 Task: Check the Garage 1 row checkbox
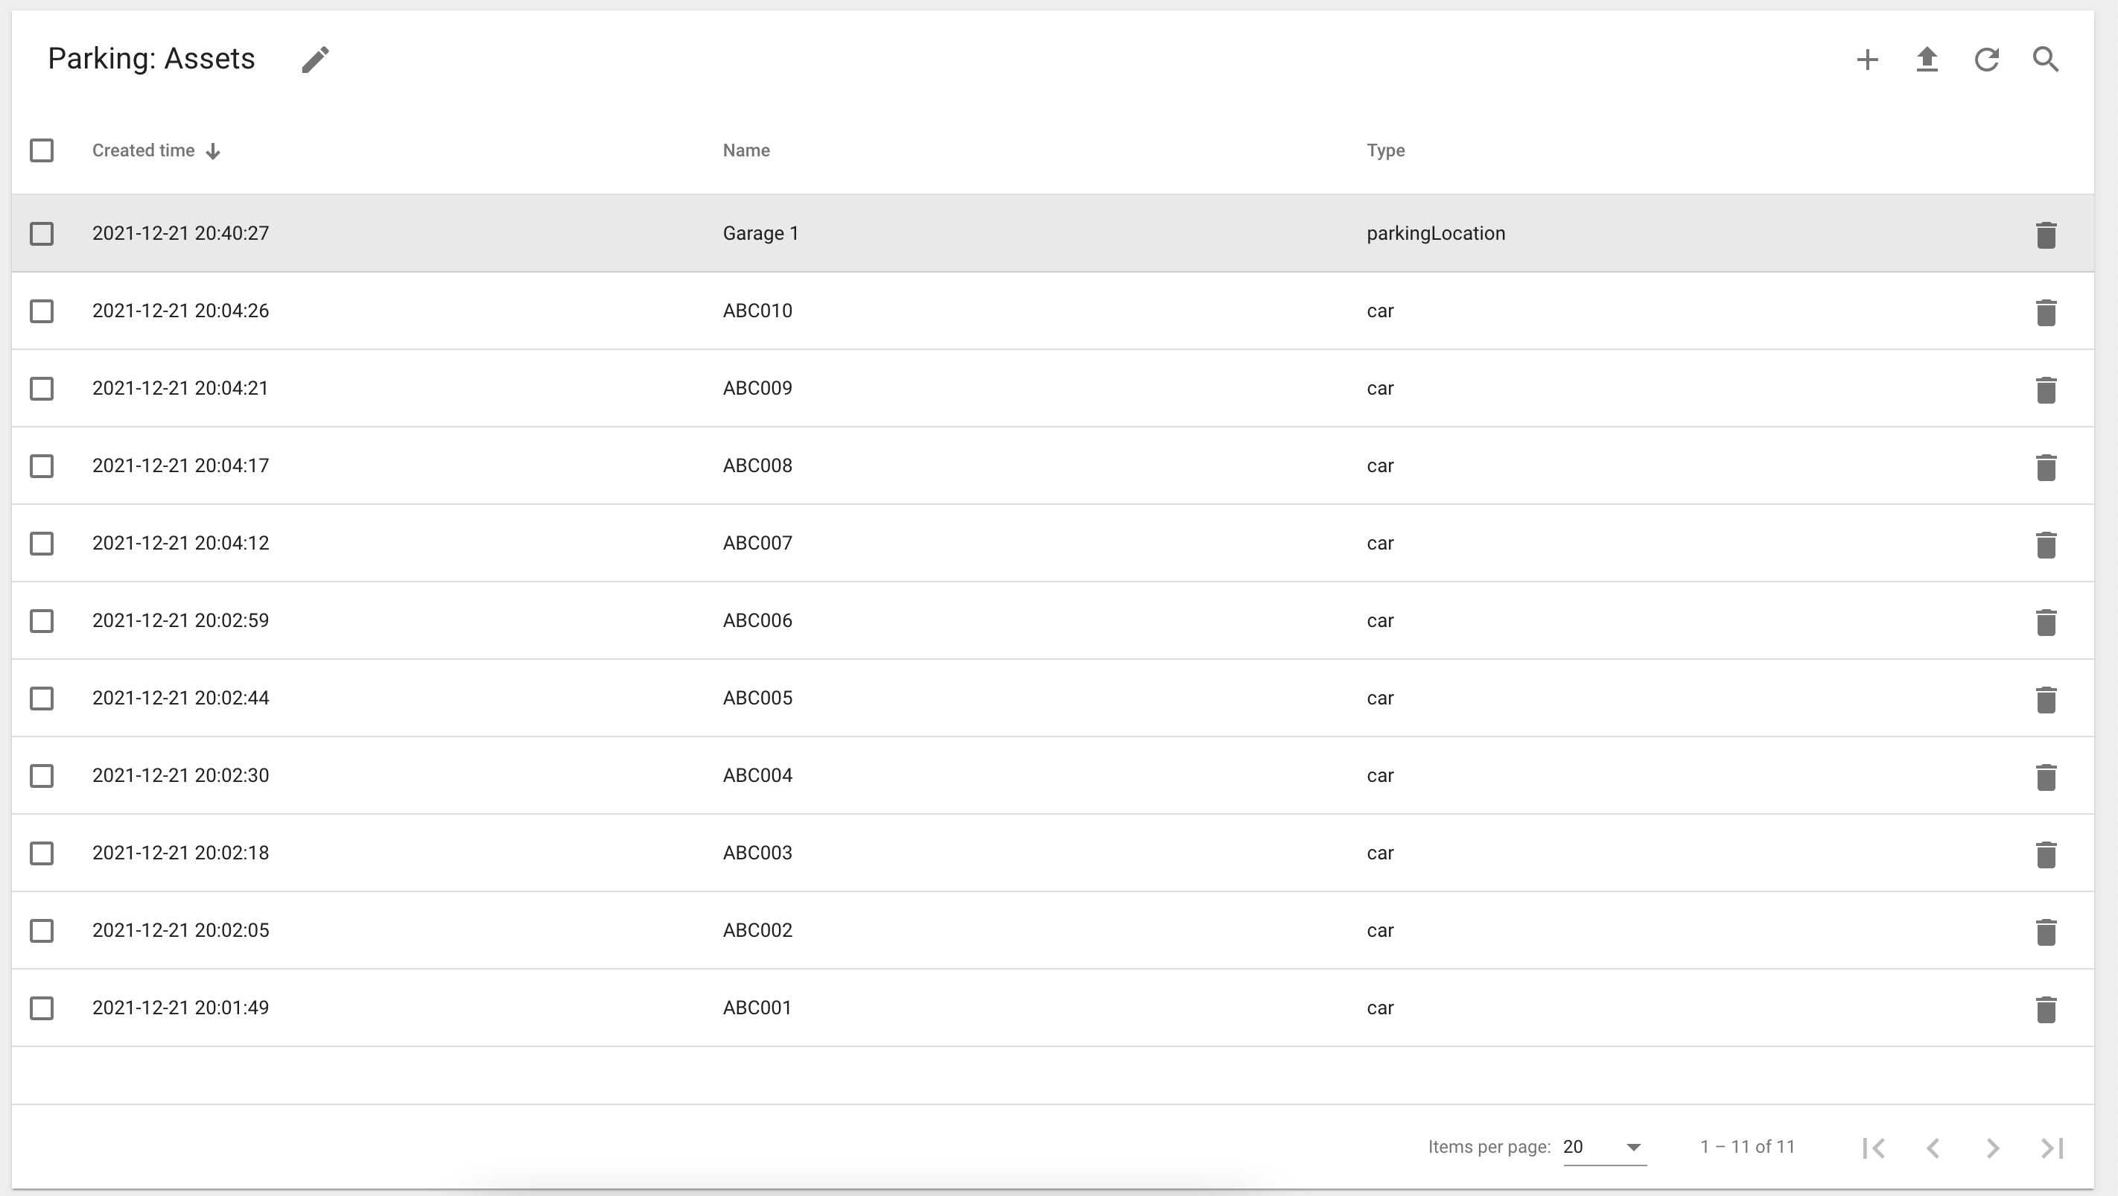click(42, 233)
